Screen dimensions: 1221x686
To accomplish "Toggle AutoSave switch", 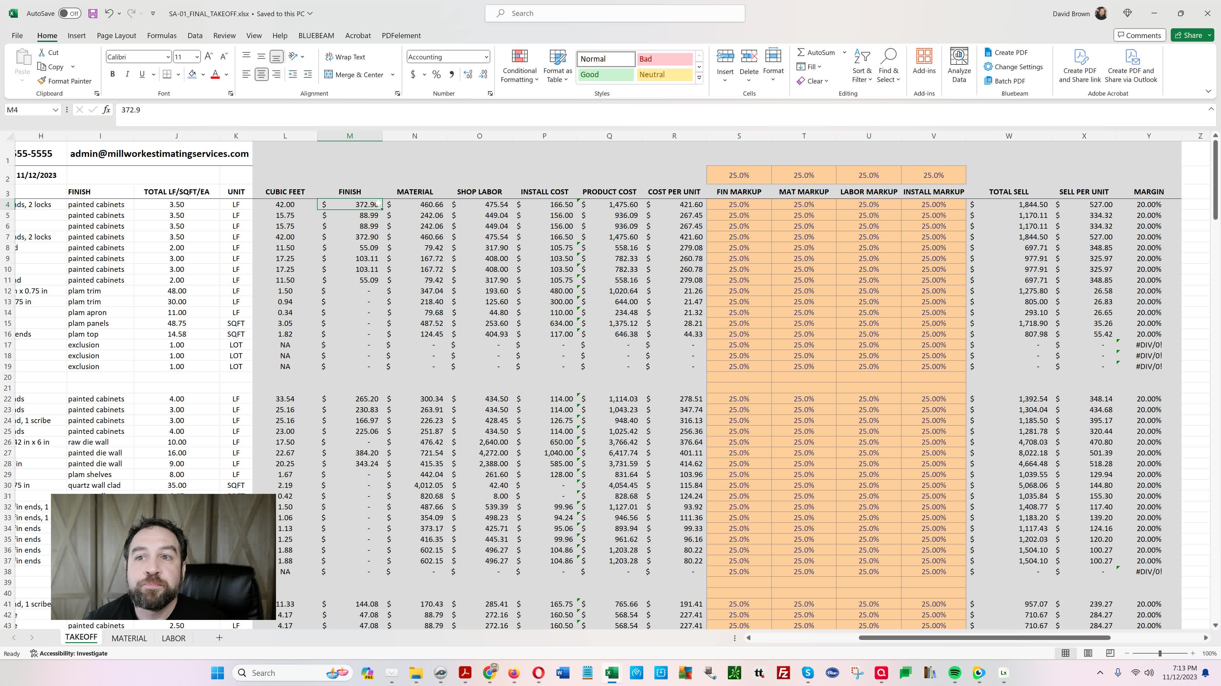I will 70,13.
